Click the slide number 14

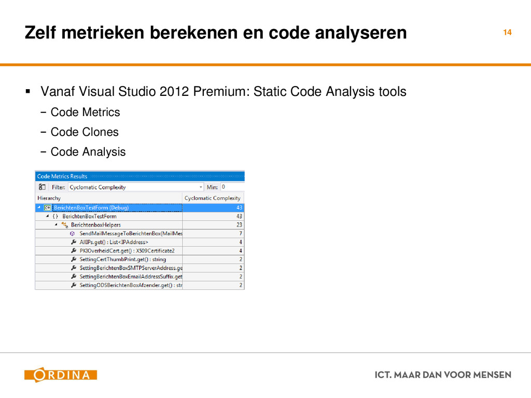click(507, 33)
